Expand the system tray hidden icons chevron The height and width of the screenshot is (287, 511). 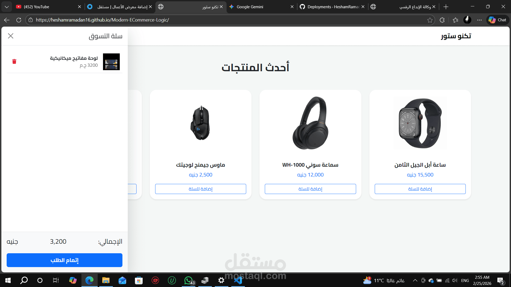click(x=415, y=280)
